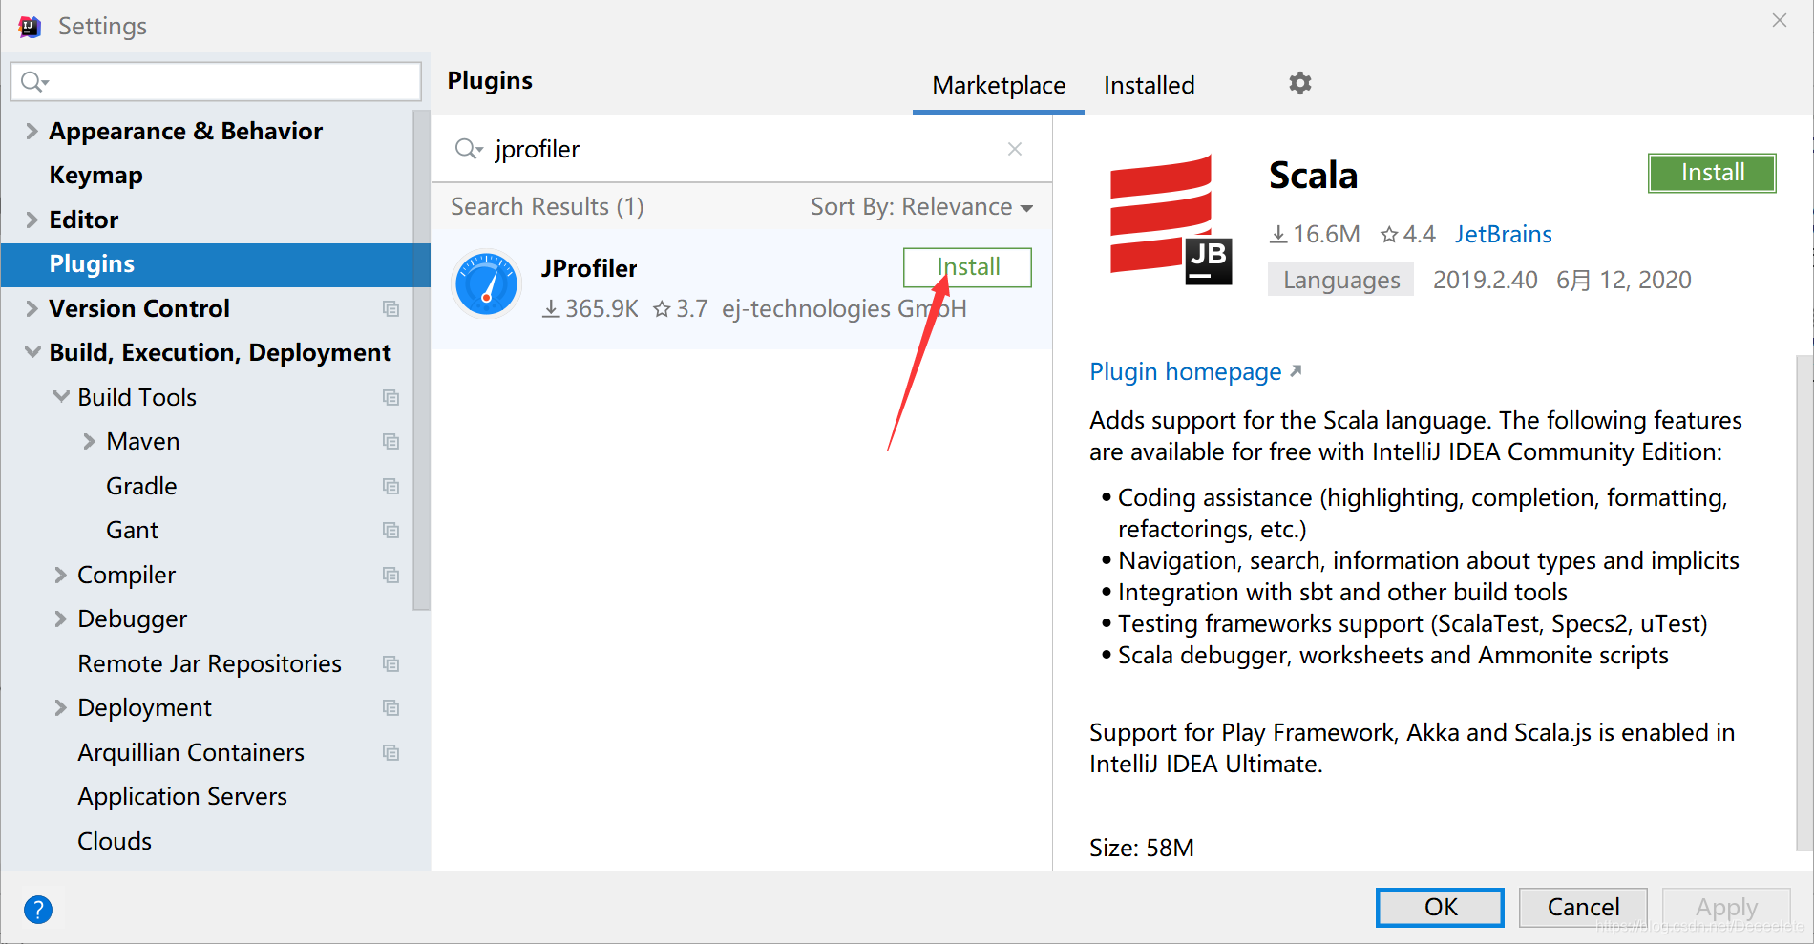Expand the Version Control section

32,308
